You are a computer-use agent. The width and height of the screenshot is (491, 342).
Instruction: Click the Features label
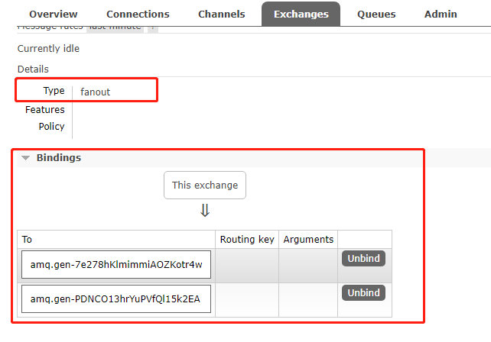click(45, 110)
